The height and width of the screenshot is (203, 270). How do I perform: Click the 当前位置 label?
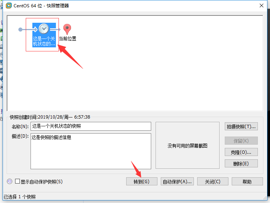[68, 39]
